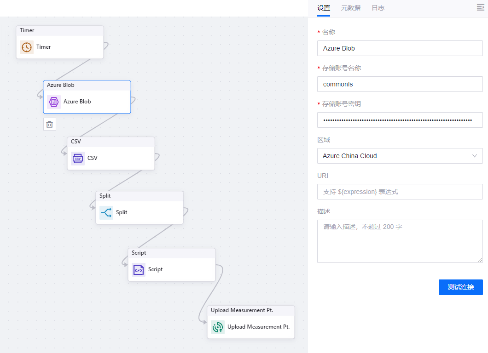This screenshot has height=353, width=488.
Task: Delete node using the trash icon
Action: (x=50, y=124)
